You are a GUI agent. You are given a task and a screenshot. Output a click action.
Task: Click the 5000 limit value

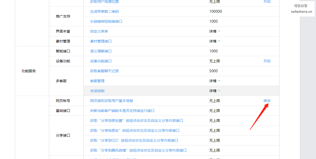coord(213,71)
